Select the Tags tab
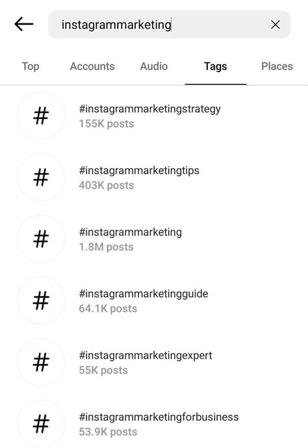 click(x=216, y=66)
